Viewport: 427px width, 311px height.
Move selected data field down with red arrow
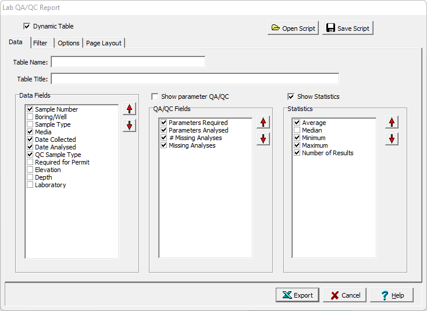[129, 125]
